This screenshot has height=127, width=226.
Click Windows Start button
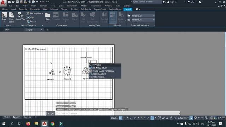[4, 124]
